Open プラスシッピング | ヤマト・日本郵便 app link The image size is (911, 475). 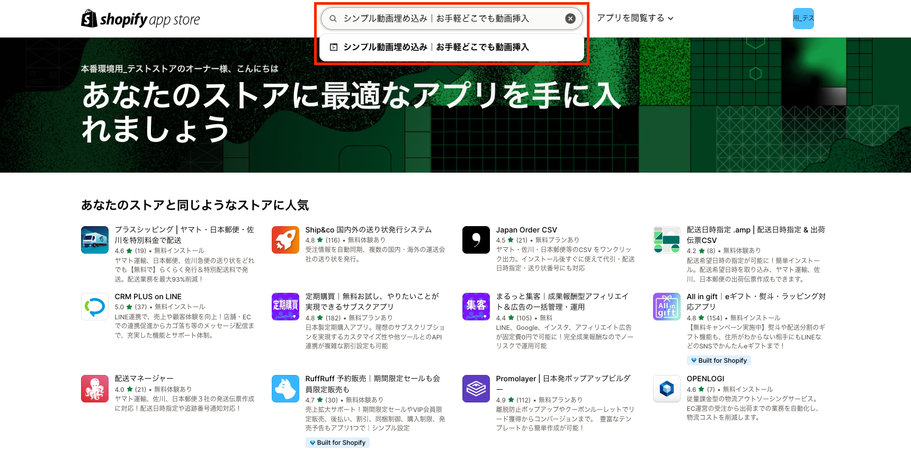pyautogui.click(x=184, y=235)
